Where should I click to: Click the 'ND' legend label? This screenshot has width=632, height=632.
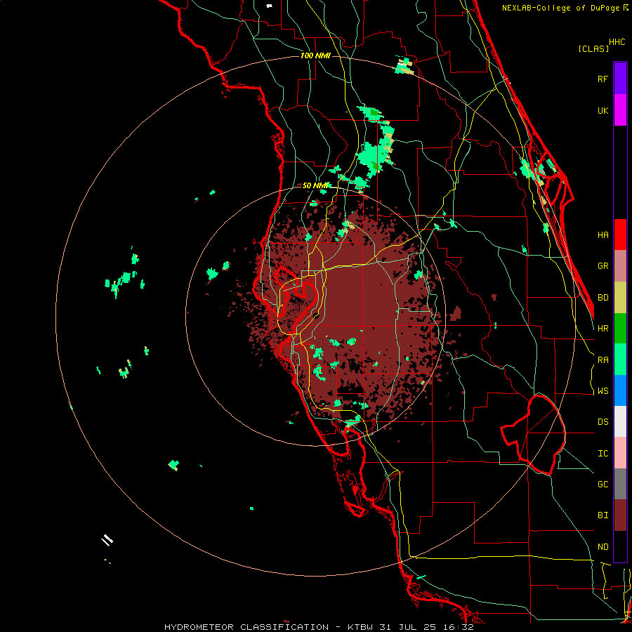pyautogui.click(x=603, y=547)
